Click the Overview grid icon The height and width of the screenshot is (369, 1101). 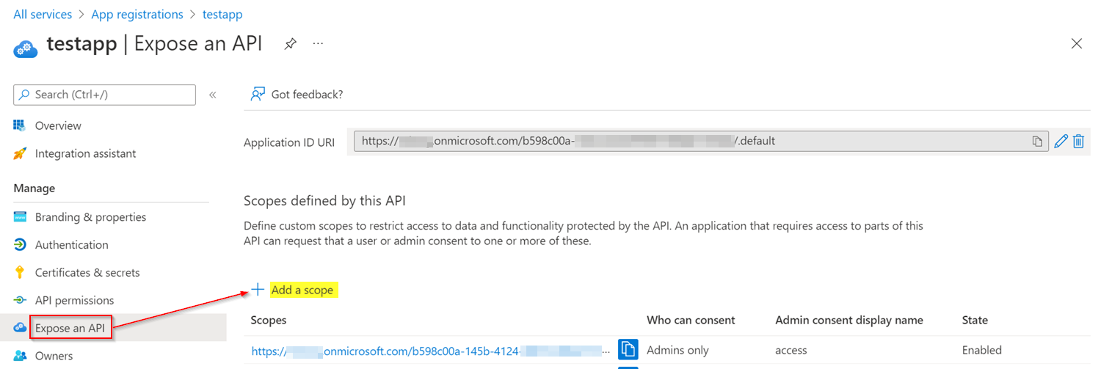click(20, 125)
